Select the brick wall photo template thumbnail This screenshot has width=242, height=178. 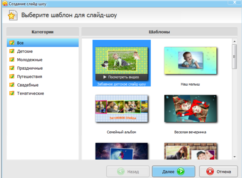[x=190, y=151]
